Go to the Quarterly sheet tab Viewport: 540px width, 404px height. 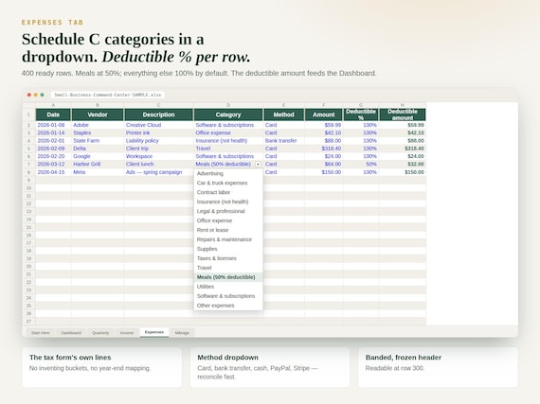[100, 333]
